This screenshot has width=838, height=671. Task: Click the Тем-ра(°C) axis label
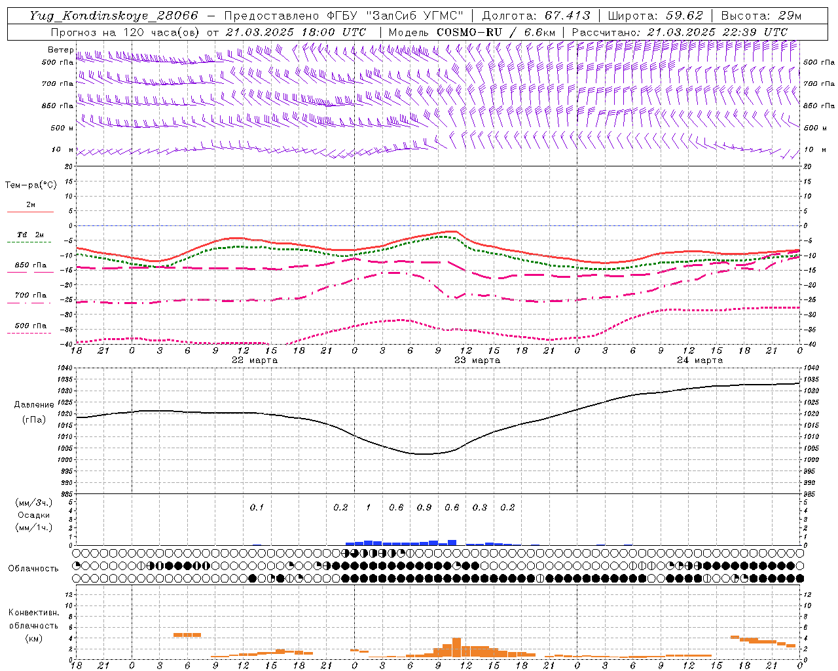tap(31, 185)
